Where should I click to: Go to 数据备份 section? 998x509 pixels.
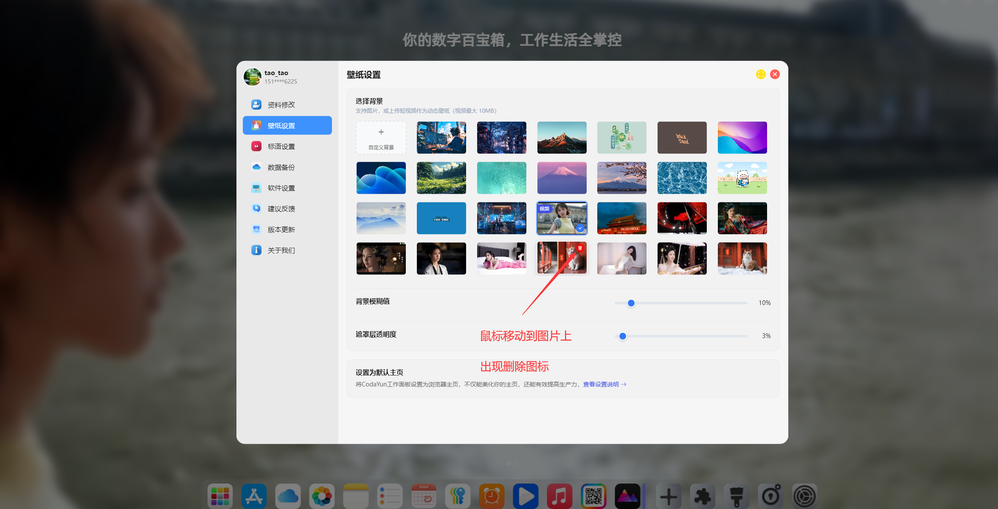coord(287,167)
